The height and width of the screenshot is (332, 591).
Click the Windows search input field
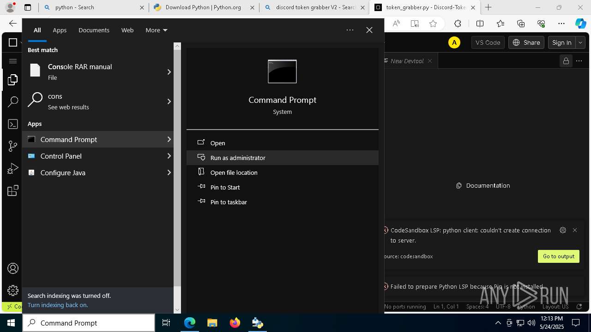(x=89, y=323)
